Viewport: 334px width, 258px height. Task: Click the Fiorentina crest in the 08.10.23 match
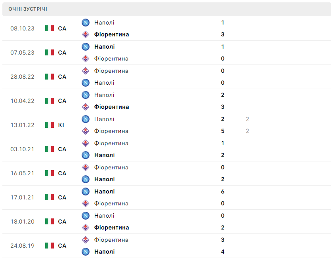(86, 34)
